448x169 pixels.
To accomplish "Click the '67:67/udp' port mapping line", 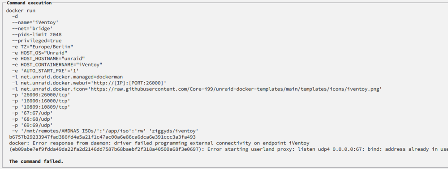I will tap(32, 113).
